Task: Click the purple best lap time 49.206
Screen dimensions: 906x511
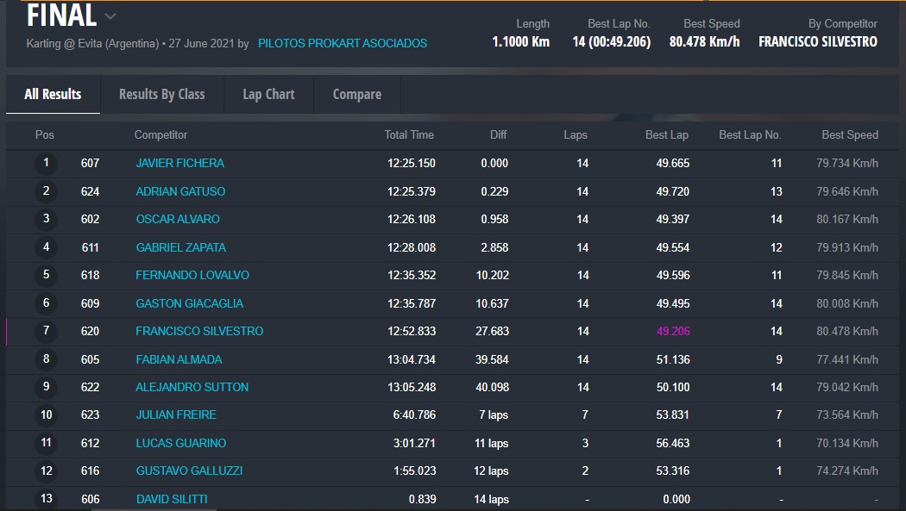Action: tap(673, 331)
